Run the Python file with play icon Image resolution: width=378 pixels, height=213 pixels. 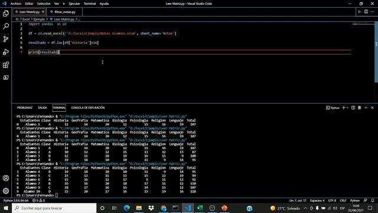click(x=359, y=12)
